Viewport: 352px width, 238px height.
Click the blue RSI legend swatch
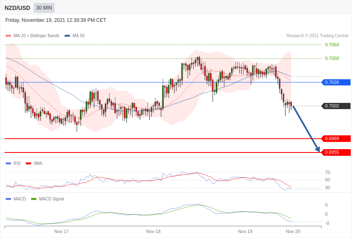coord(8,164)
